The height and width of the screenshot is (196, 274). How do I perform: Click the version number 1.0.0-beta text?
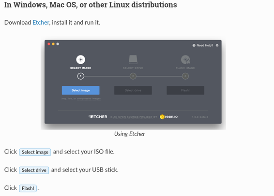(200, 117)
